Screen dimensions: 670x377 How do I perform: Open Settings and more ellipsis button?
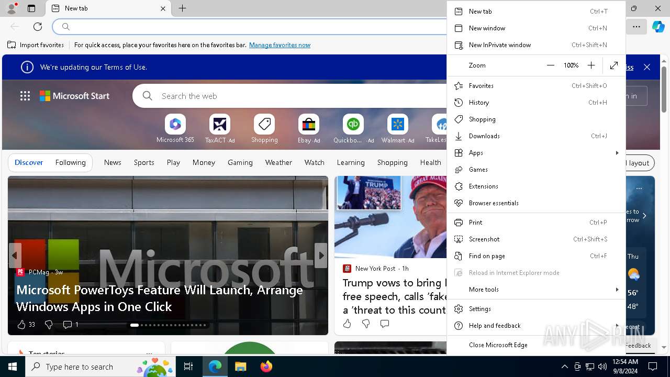click(x=636, y=27)
